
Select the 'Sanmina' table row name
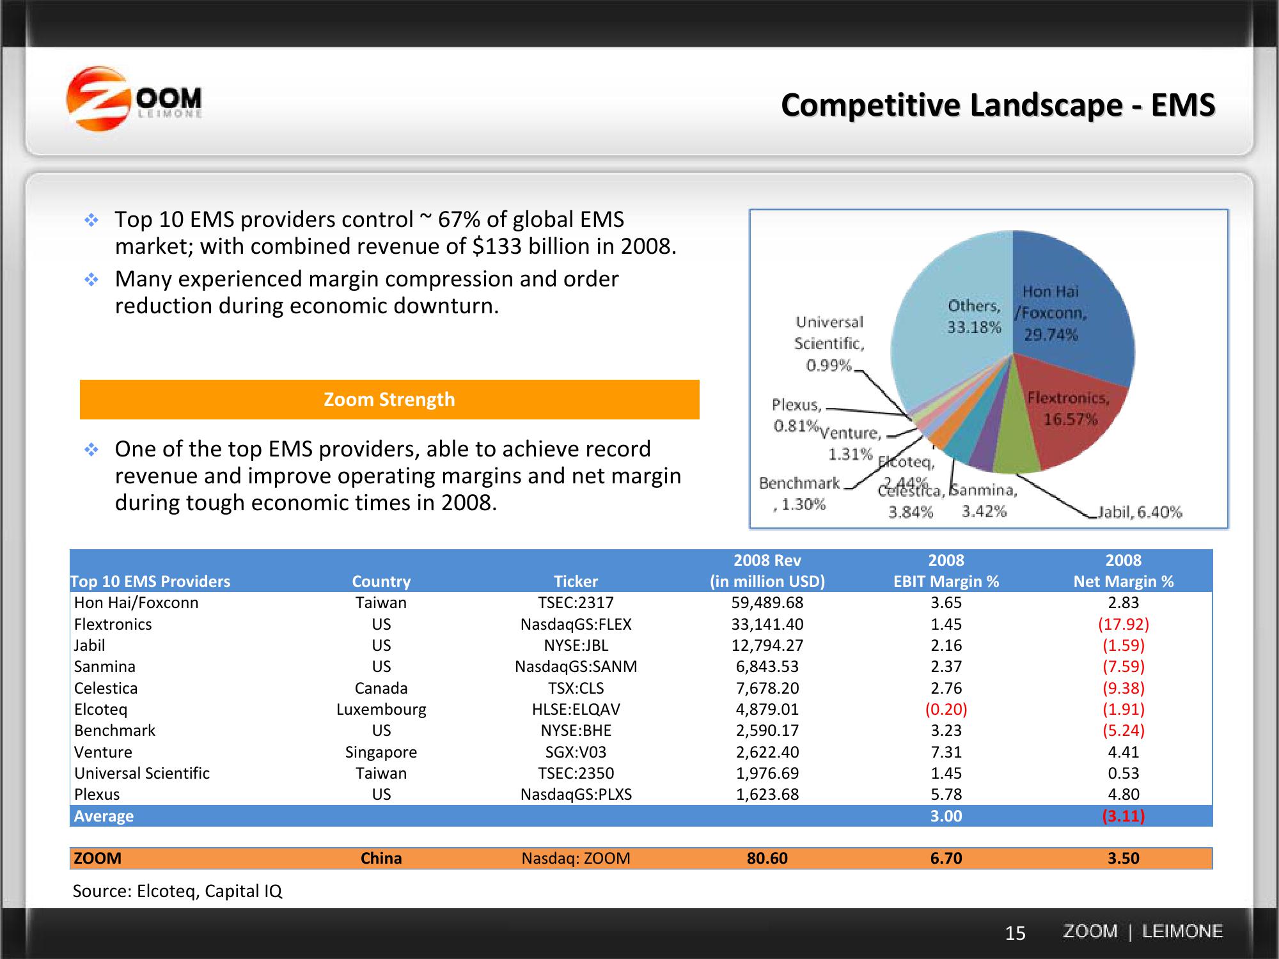pos(104,667)
